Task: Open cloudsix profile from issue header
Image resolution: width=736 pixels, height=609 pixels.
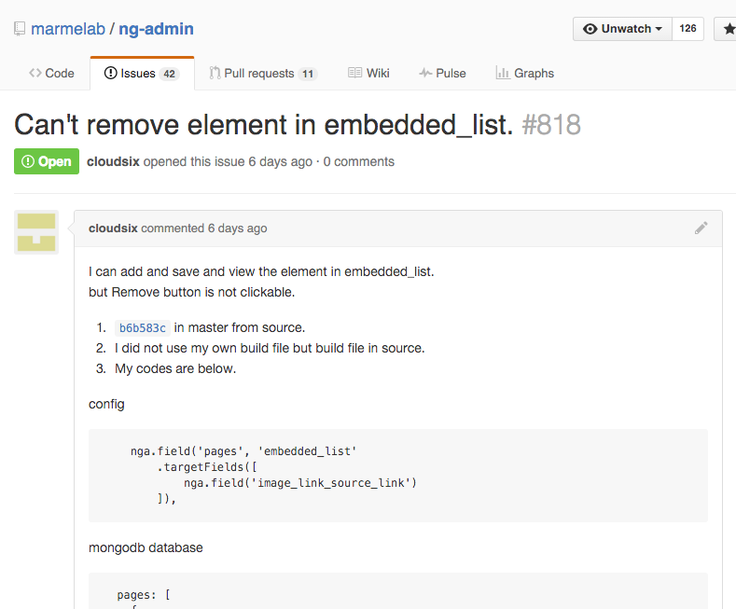Action: pos(113,161)
